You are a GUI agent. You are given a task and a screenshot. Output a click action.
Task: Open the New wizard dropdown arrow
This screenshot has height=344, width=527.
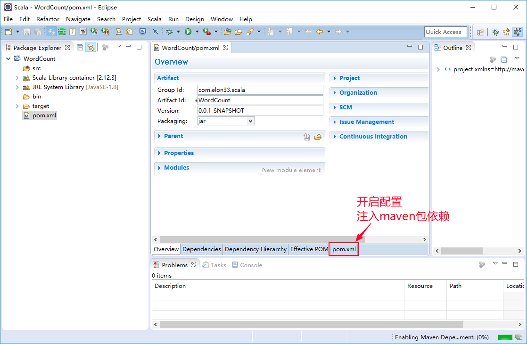[17, 32]
